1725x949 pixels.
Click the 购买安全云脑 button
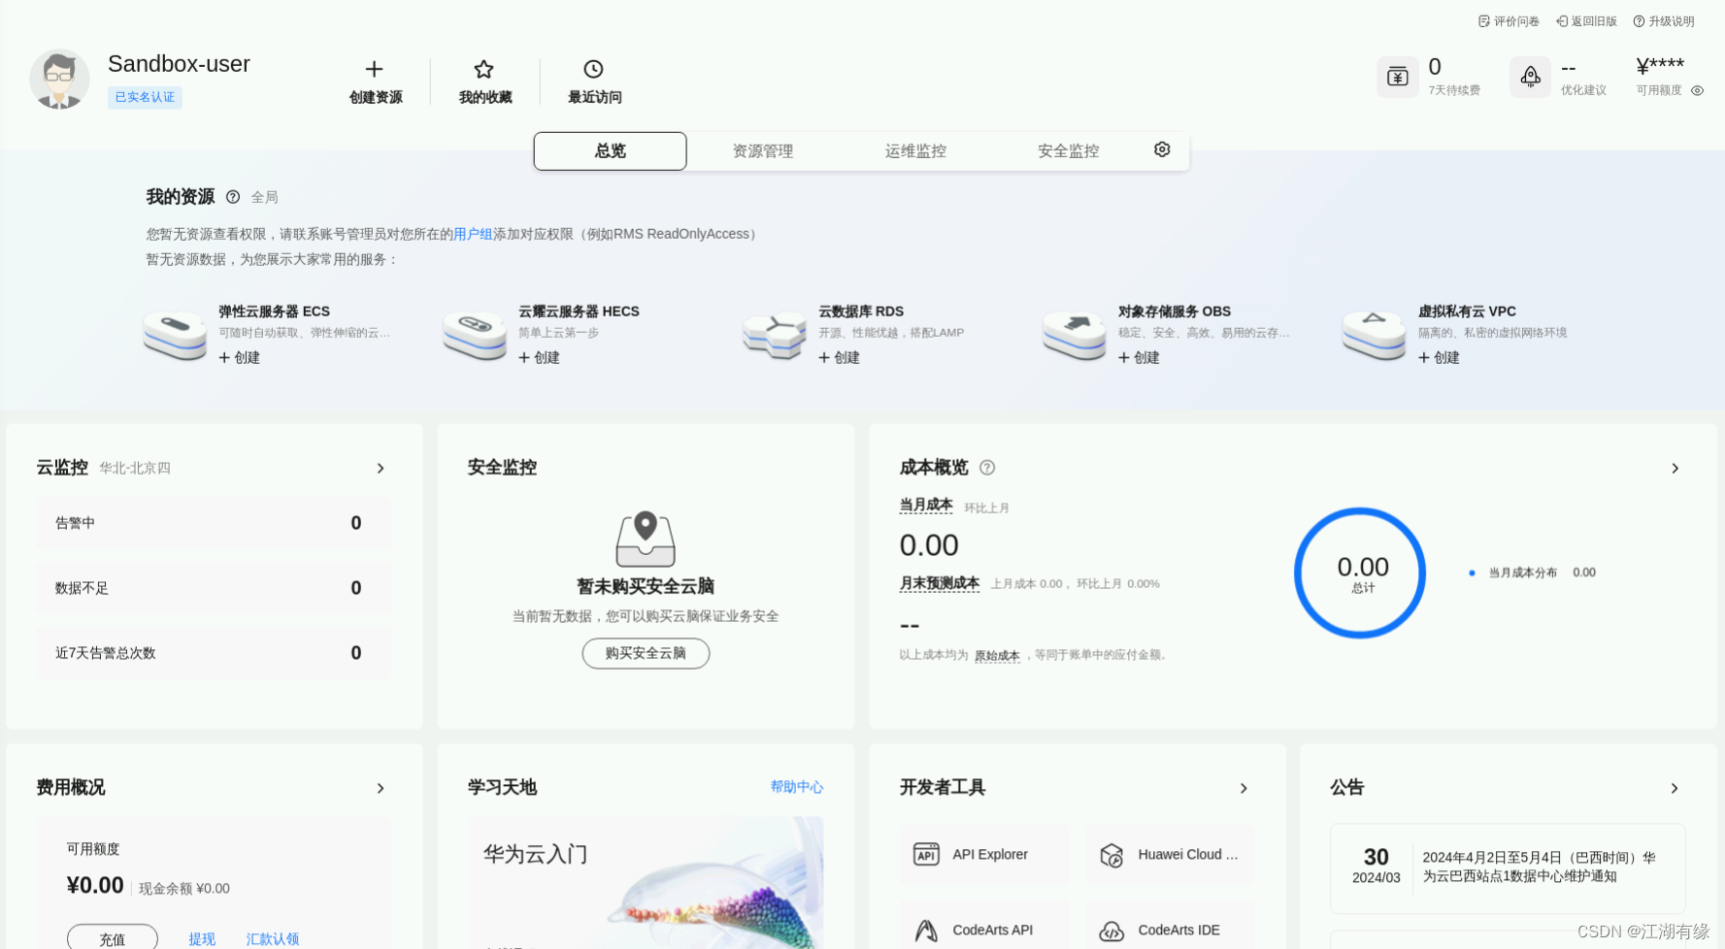[x=646, y=653]
